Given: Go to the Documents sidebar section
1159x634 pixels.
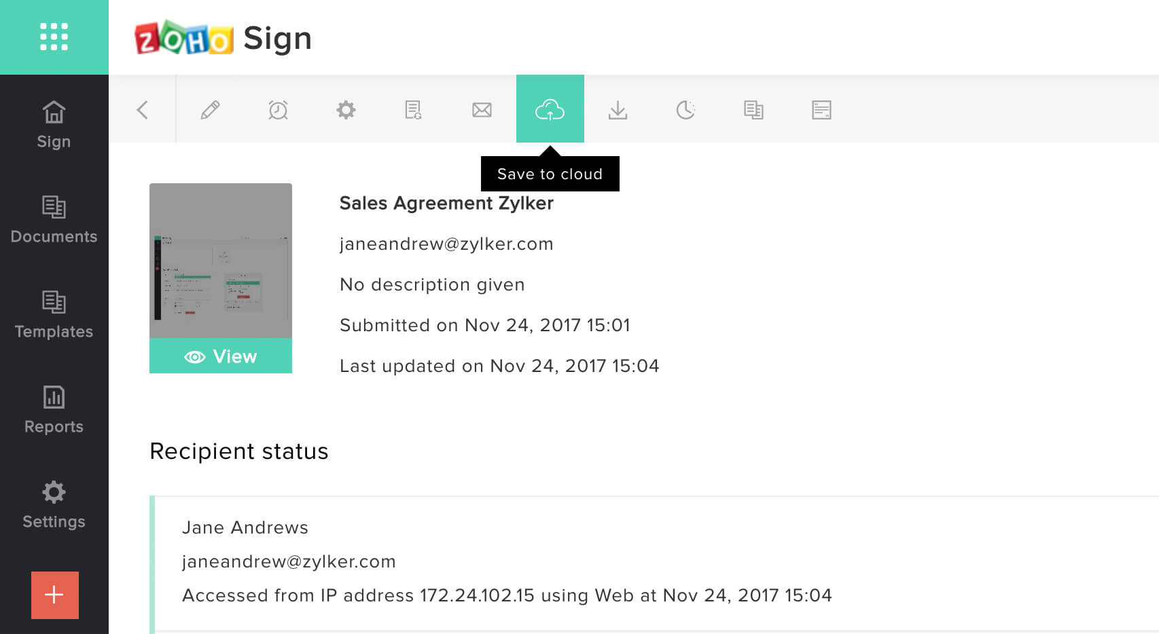Looking at the screenshot, I should 54,217.
